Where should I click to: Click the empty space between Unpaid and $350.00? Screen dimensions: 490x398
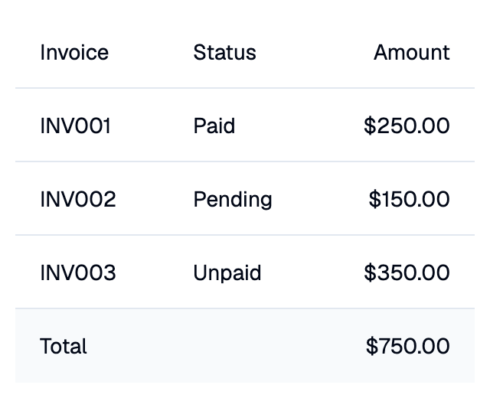312,272
